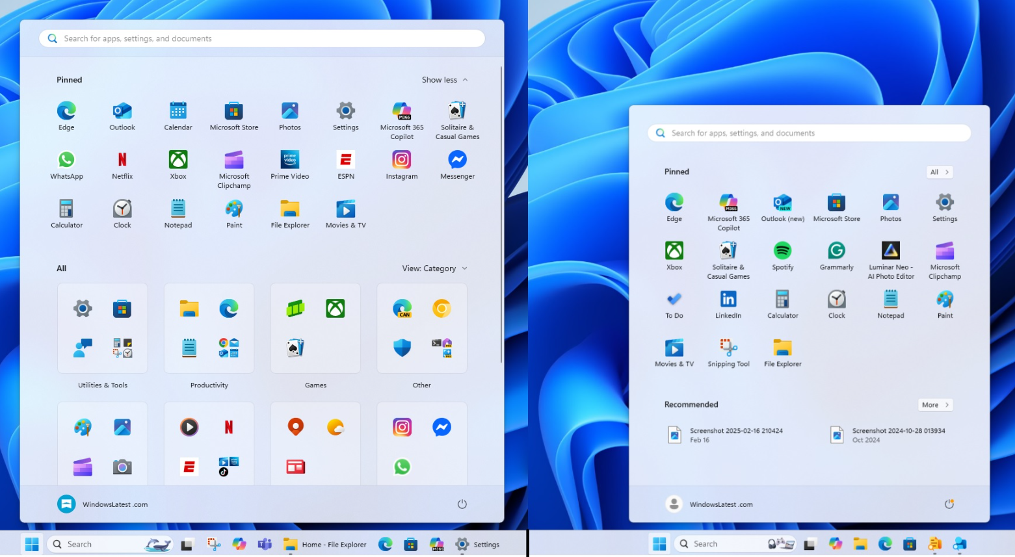
Task: Click More to see recommended items
Action: click(x=934, y=404)
